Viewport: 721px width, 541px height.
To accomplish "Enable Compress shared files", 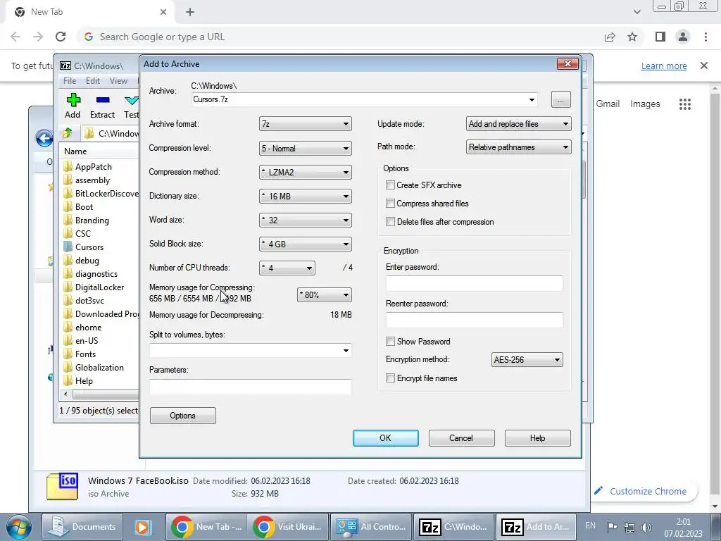I will pyautogui.click(x=390, y=204).
